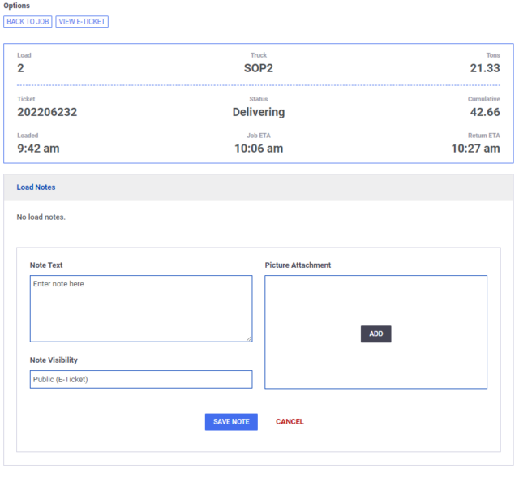The height and width of the screenshot is (478, 519).
Task: Open the Note Visibility dropdown
Action: click(x=140, y=379)
